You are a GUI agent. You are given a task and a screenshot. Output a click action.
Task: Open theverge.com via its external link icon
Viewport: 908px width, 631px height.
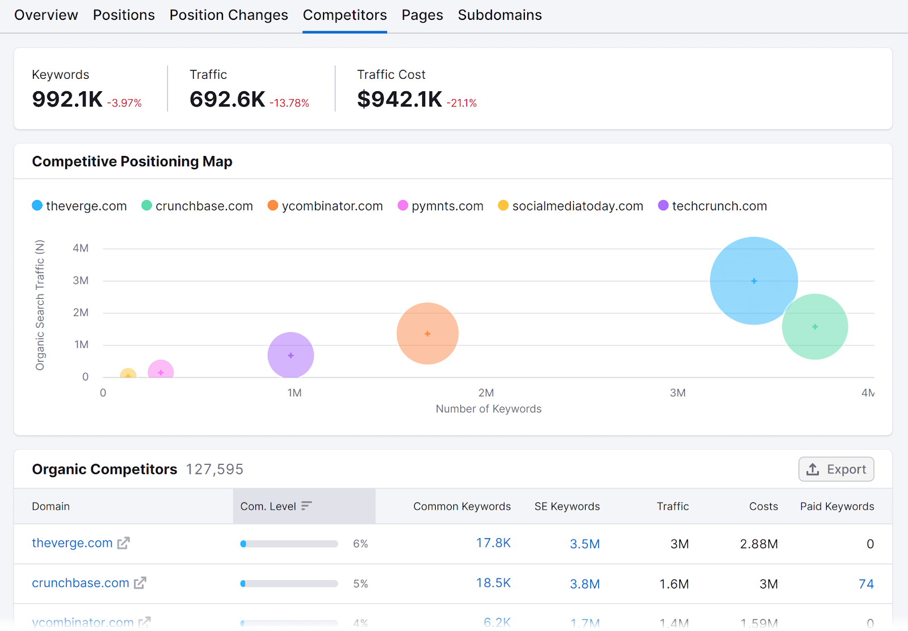123,543
